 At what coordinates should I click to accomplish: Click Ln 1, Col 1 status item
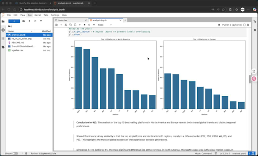[225, 153]
